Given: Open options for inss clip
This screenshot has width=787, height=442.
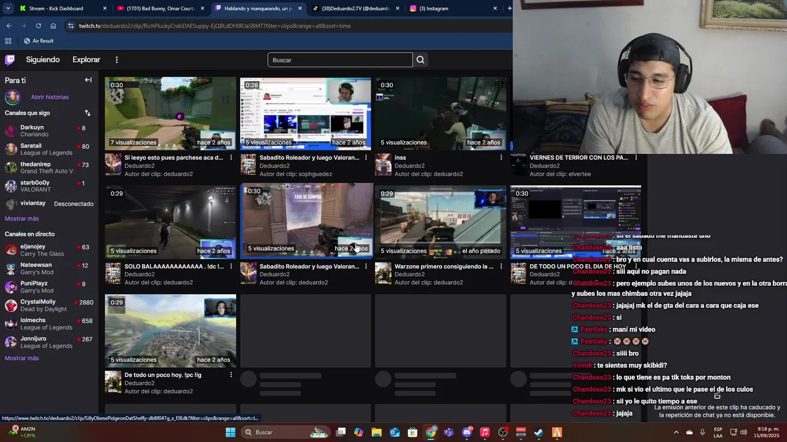Looking at the screenshot, I should click(501, 158).
